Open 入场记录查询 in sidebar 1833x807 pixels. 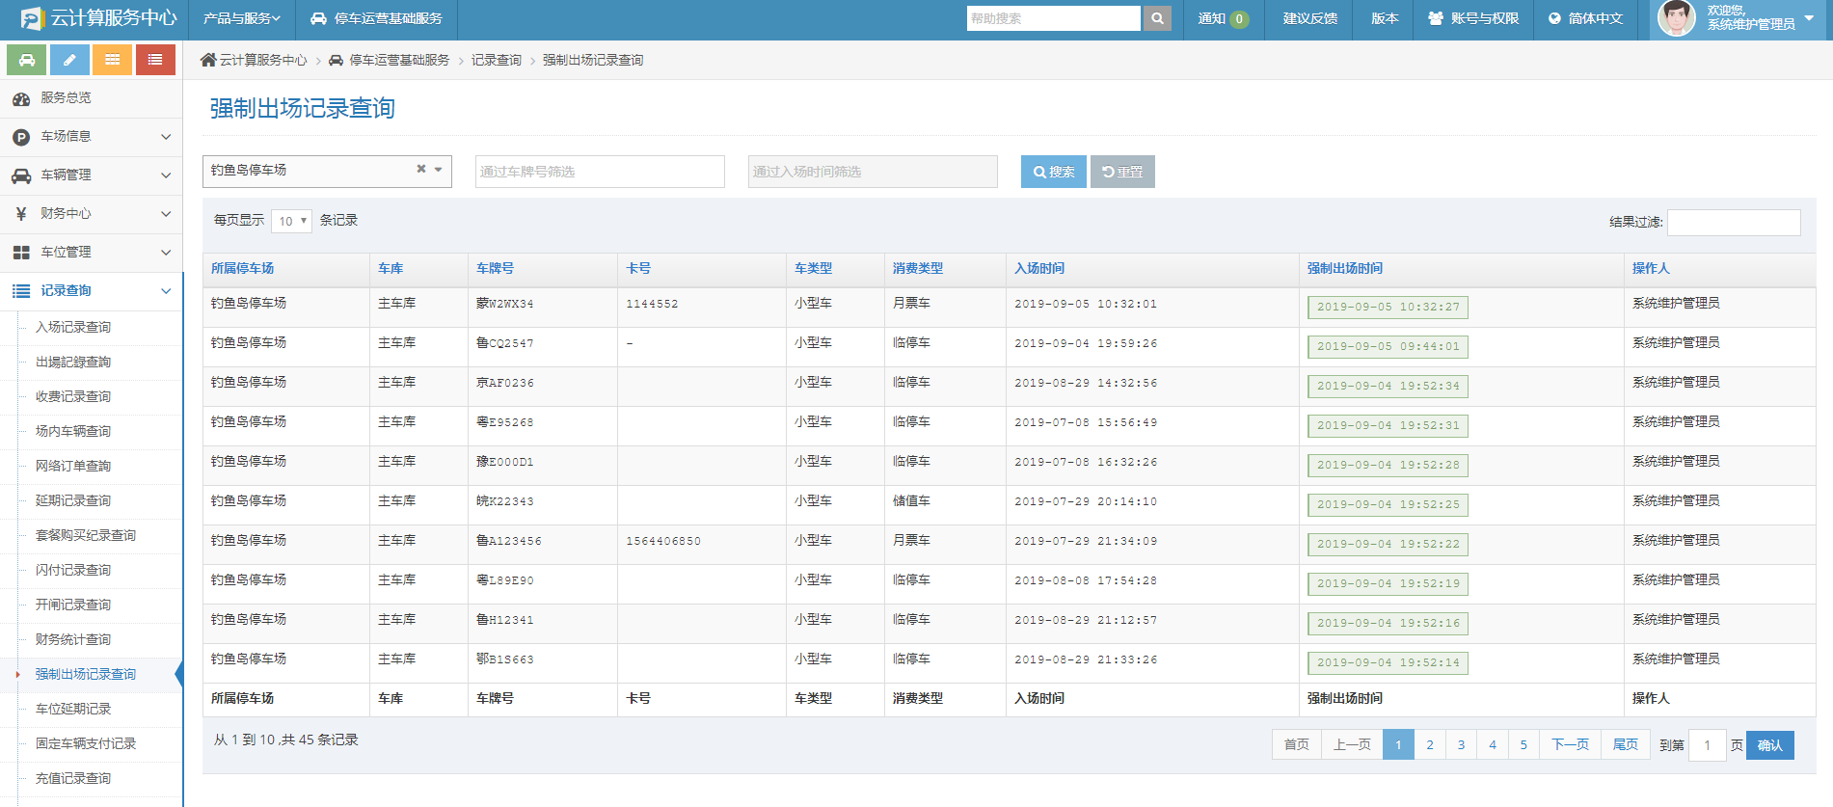pyautogui.click(x=73, y=328)
